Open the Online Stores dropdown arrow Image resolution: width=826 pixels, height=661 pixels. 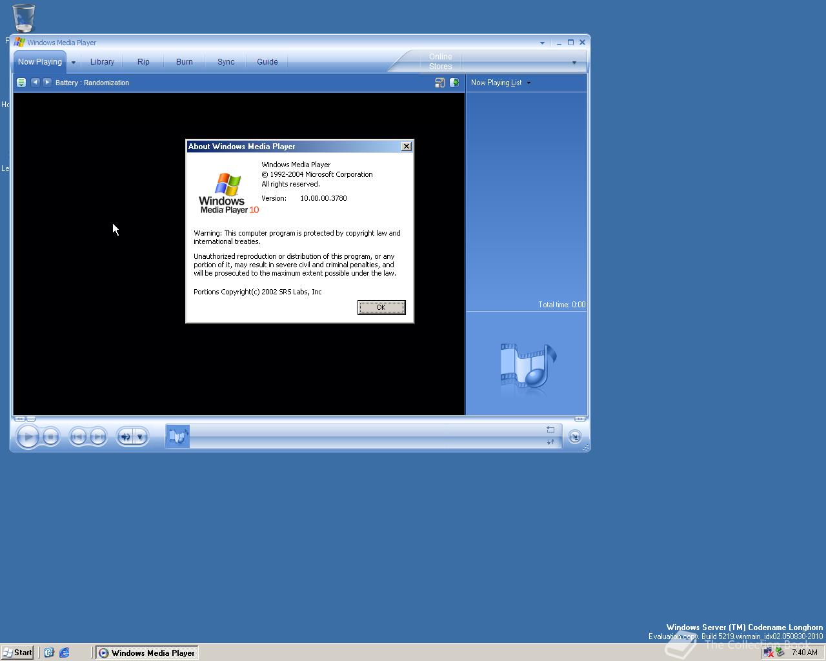click(574, 63)
